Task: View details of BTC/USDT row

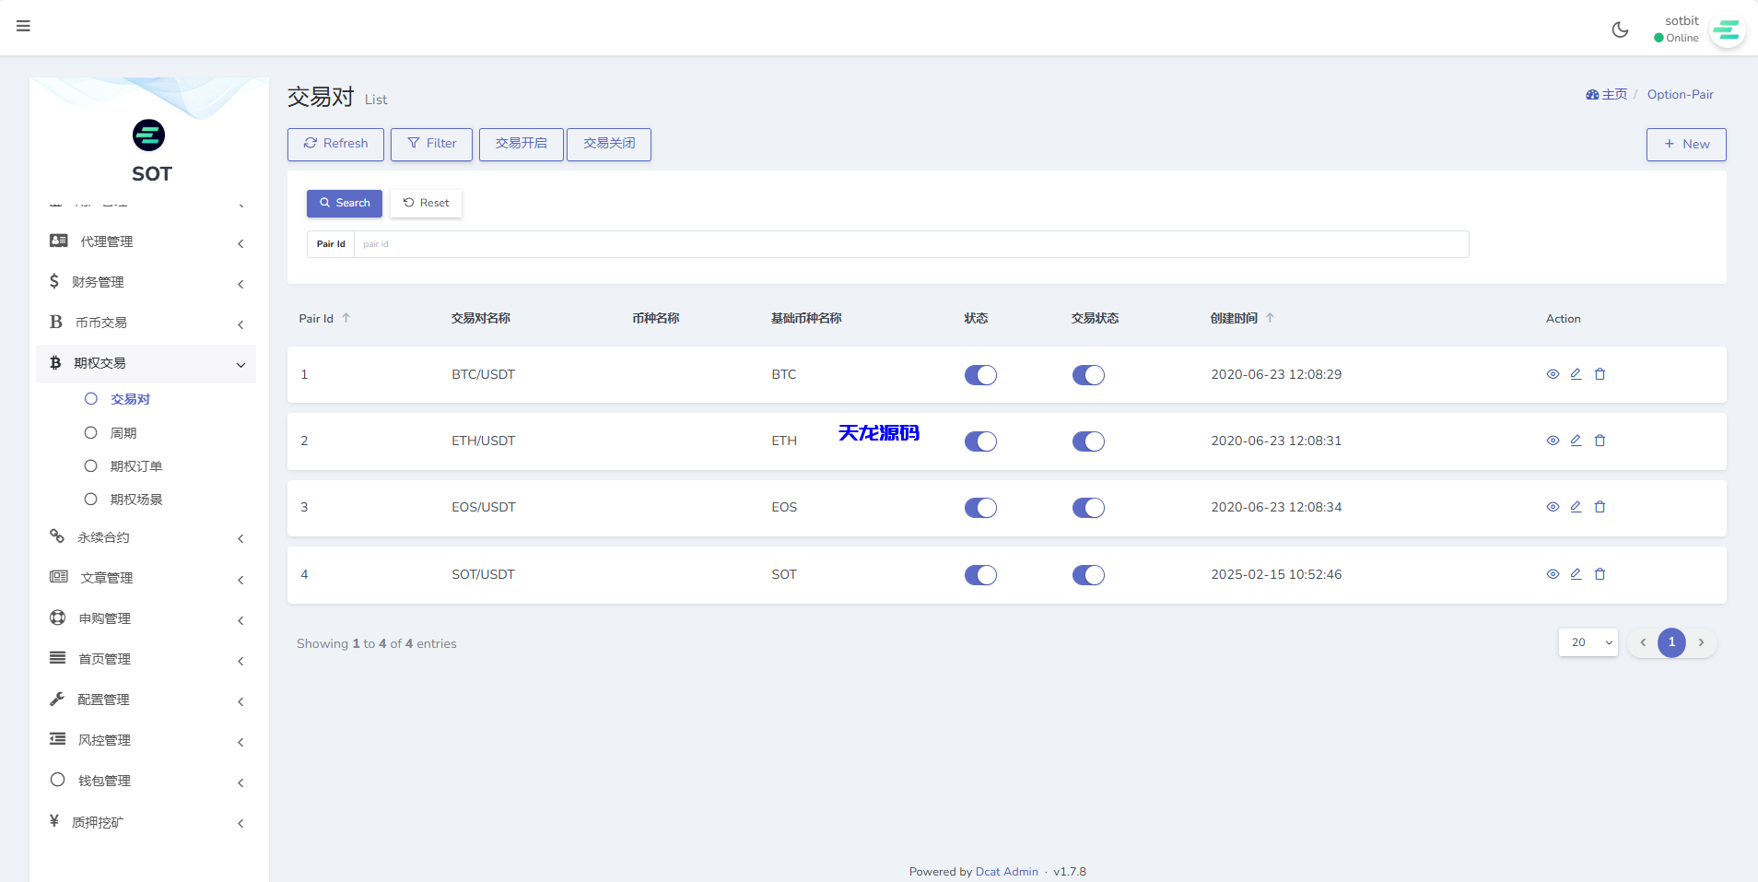Action: coord(1553,374)
